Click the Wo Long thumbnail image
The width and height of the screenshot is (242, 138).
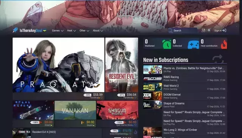point(152,131)
